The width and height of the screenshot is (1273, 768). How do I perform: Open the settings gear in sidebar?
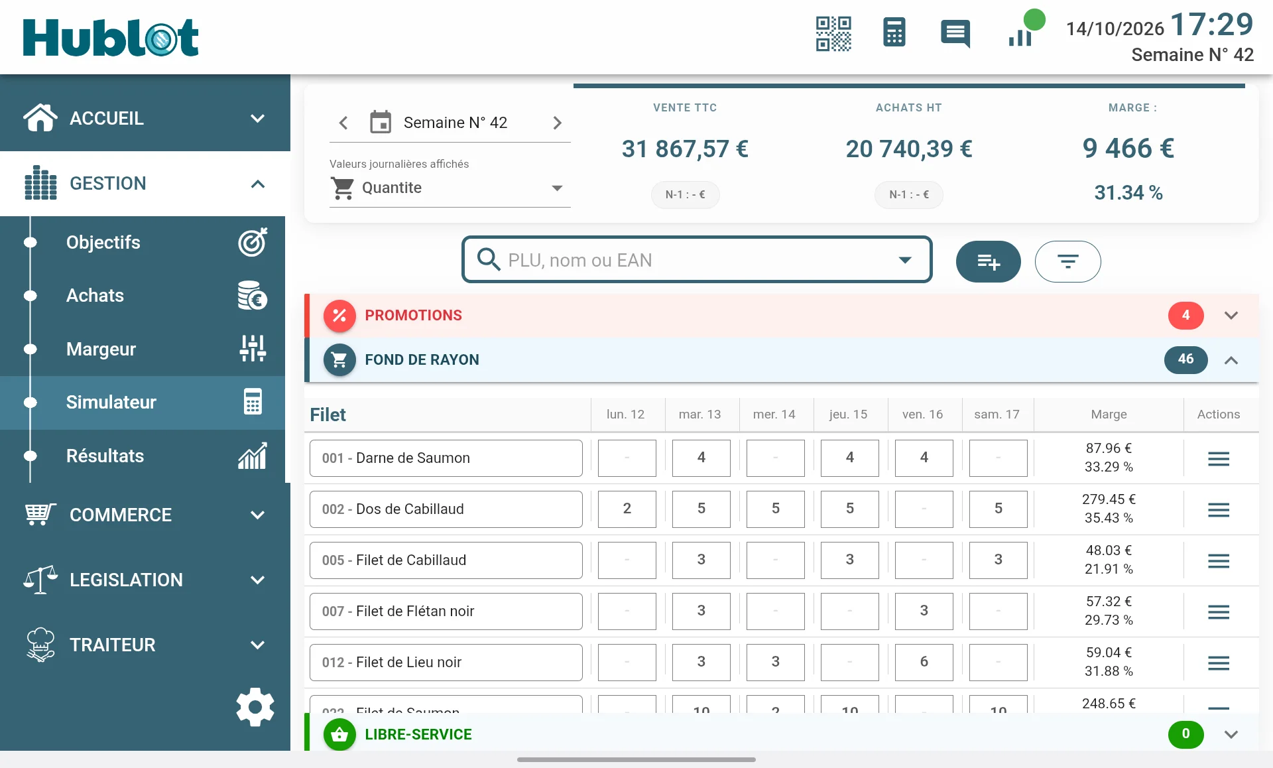click(255, 707)
